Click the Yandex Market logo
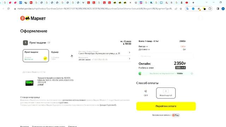Viewport: 226px width, 127px height. (x=33, y=18)
